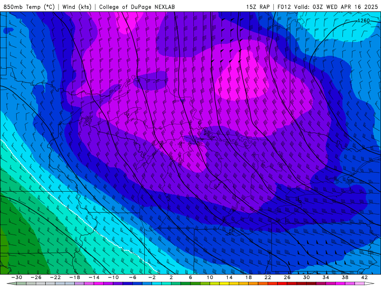Click the '15Z RAP' model label
381x286 pixels.
tap(258, 7)
